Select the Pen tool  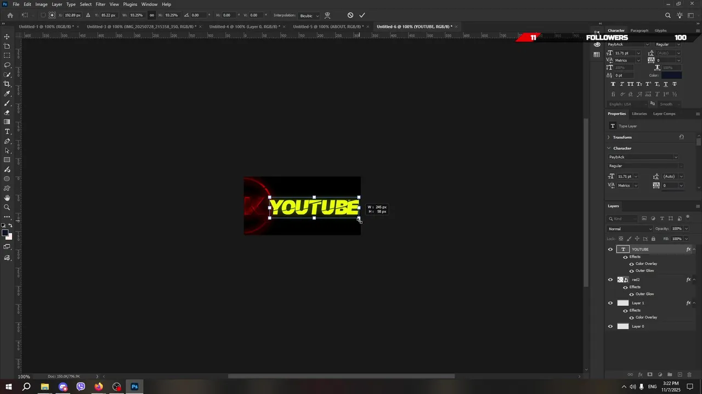click(x=7, y=141)
